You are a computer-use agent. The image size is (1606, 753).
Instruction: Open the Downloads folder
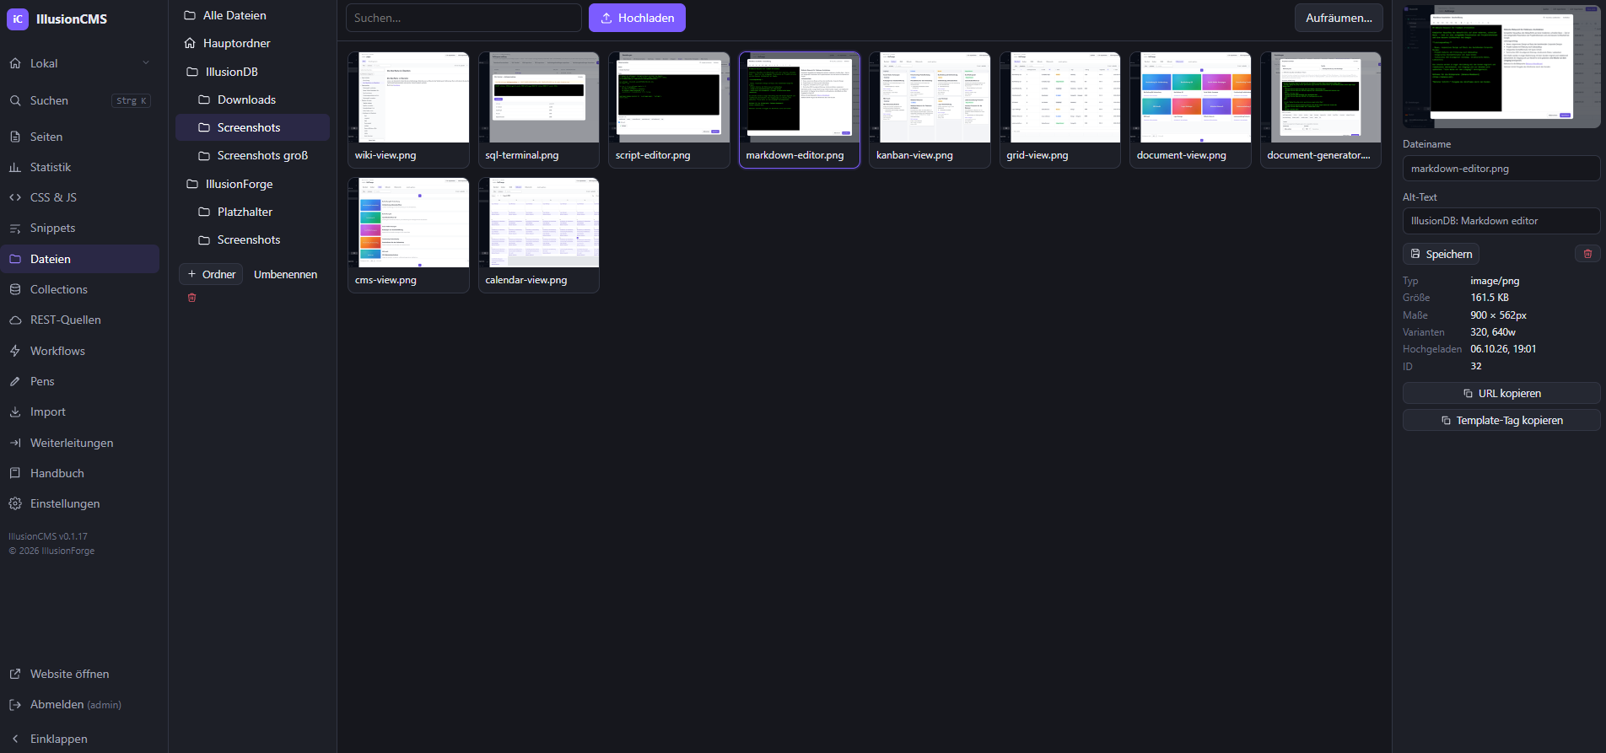coord(252,100)
